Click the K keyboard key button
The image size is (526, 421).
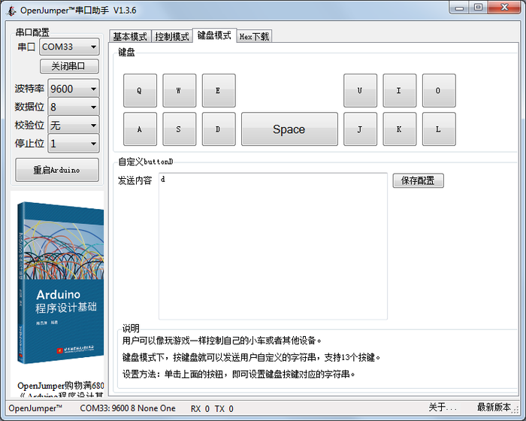point(400,129)
